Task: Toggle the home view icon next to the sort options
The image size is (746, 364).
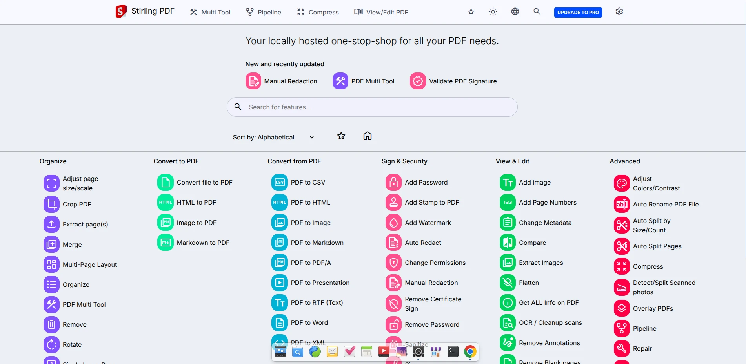Action: coord(368,136)
